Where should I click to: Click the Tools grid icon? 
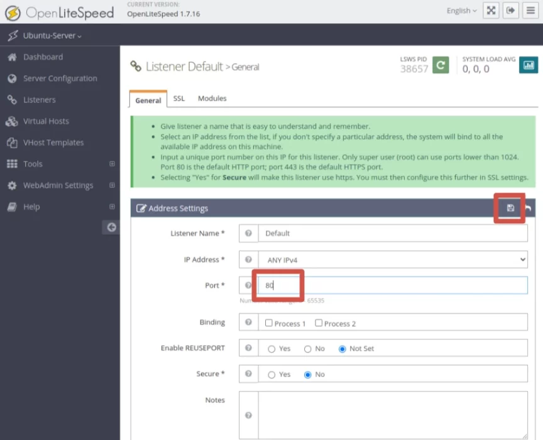(x=12, y=164)
